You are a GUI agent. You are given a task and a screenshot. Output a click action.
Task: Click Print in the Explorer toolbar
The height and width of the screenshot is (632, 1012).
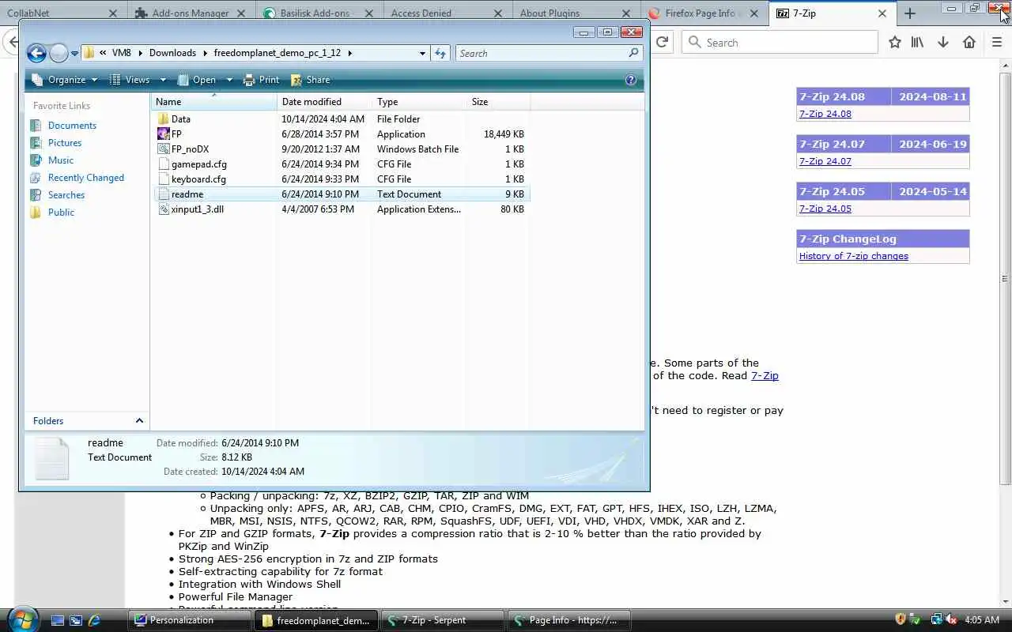[261, 80]
